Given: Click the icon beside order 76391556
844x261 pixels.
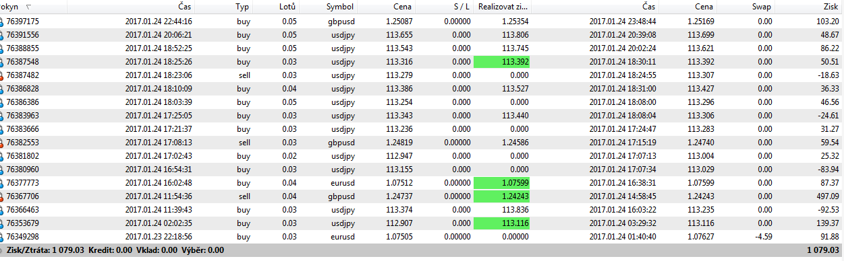Looking at the screenshot, I should pos(2,35).
